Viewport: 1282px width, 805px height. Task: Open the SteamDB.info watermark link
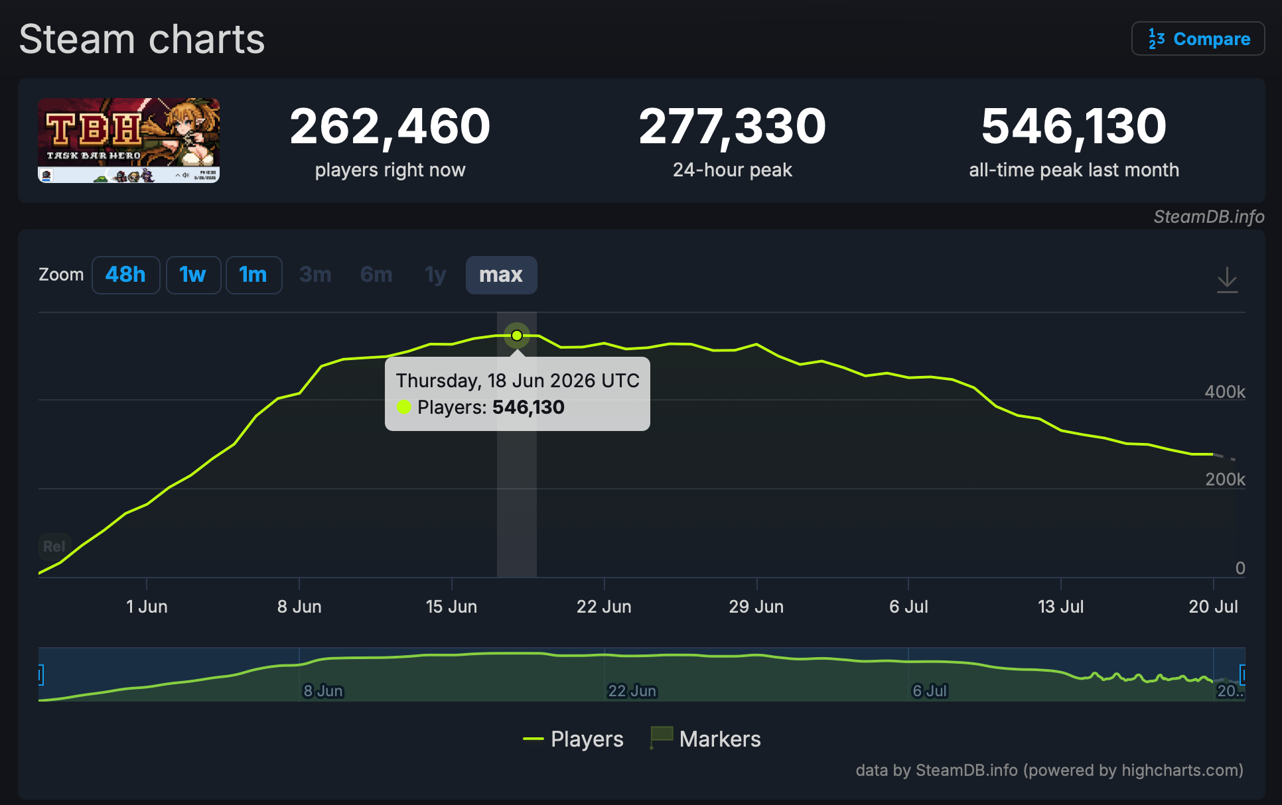(x=1208, y=217)
